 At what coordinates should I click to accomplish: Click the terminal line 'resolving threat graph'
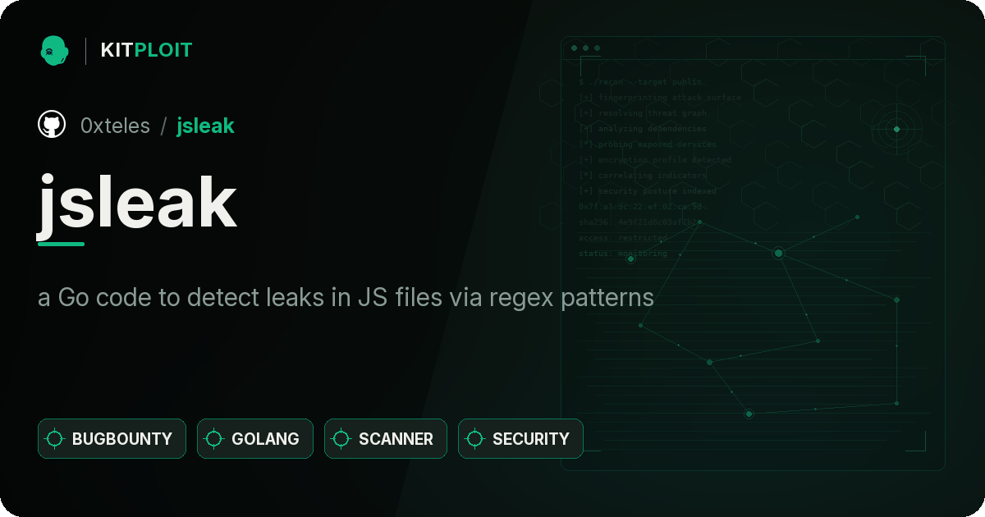642,113
